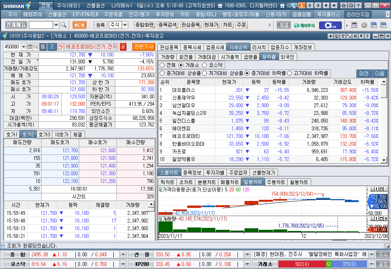Viewport: 391px width, 269px height.
Task: Click the 대유플러스 row in ranking table
Action: [269, 90]
